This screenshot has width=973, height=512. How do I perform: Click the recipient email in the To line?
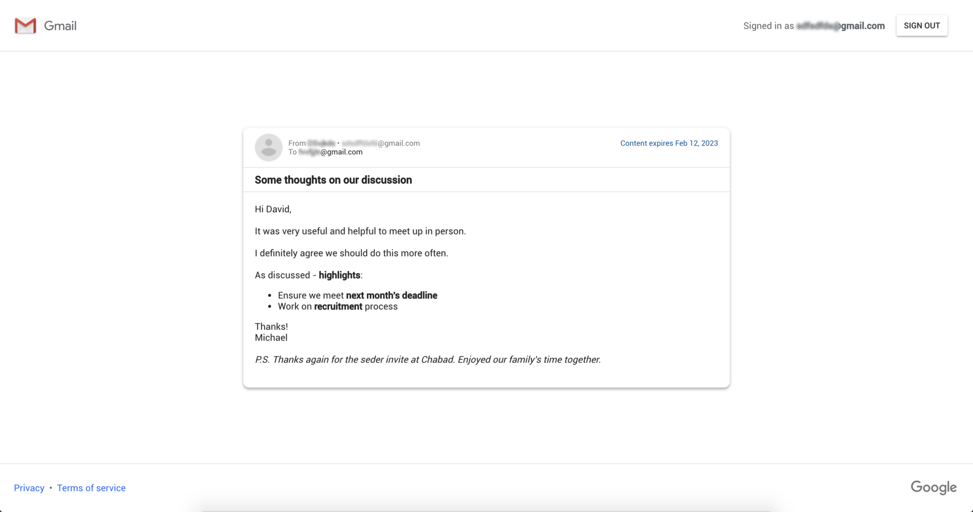point(330,152)
